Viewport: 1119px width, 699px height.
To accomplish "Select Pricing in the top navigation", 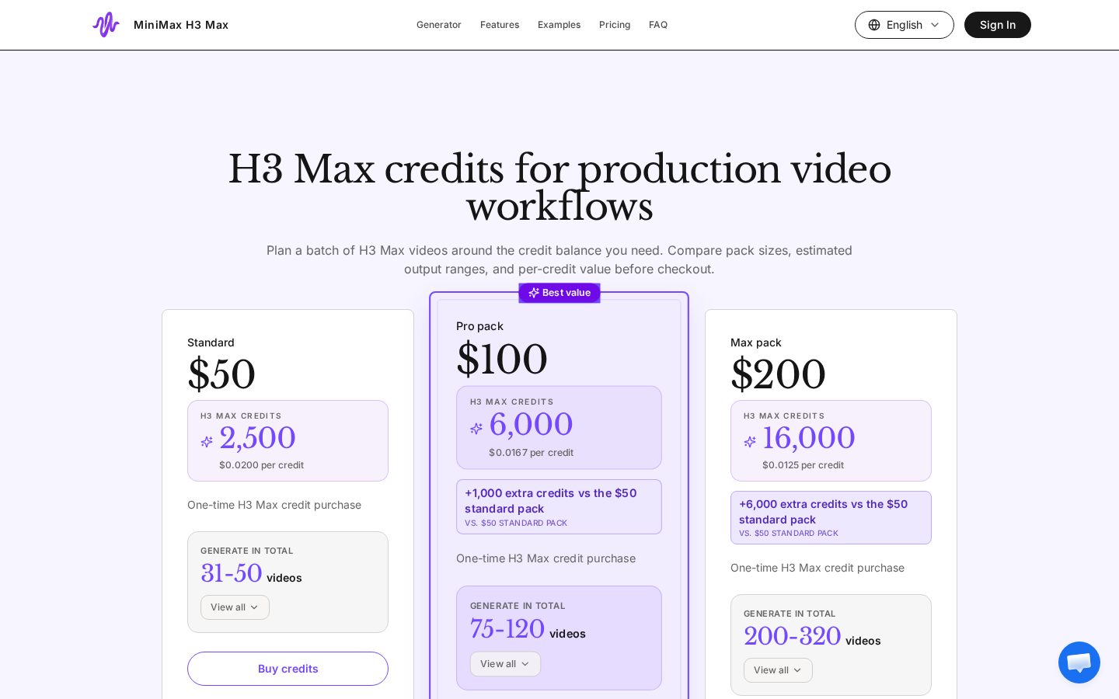I will 615,25.
